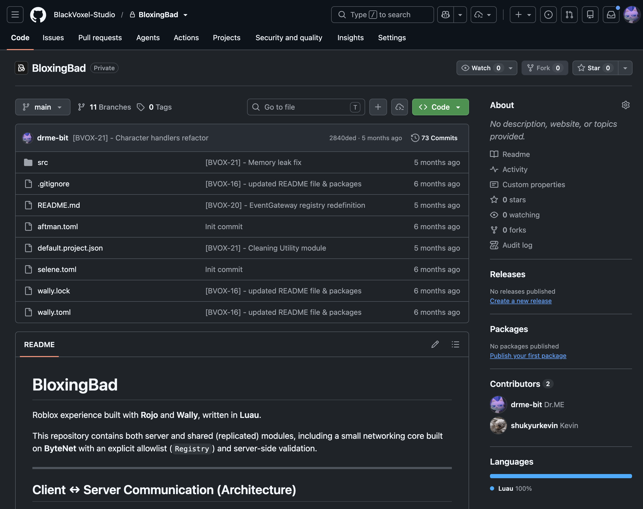Open the shukyurkevin contributor avatar
Image resolution: width=643 pixels, height=509 pixels.
point(498,425)
